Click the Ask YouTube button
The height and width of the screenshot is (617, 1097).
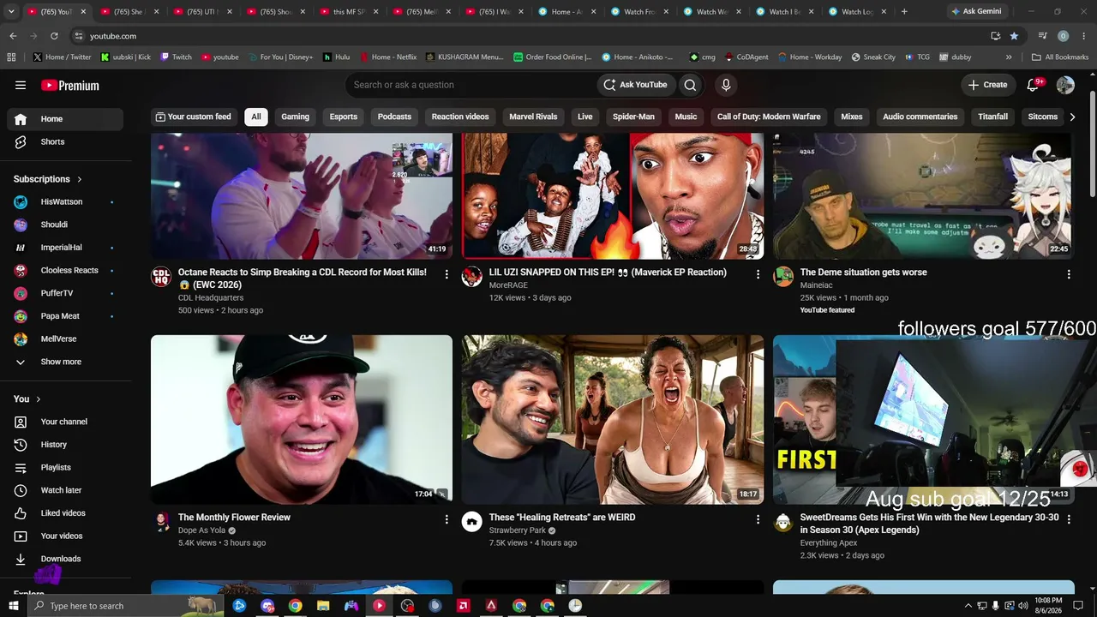coord(635,85)
